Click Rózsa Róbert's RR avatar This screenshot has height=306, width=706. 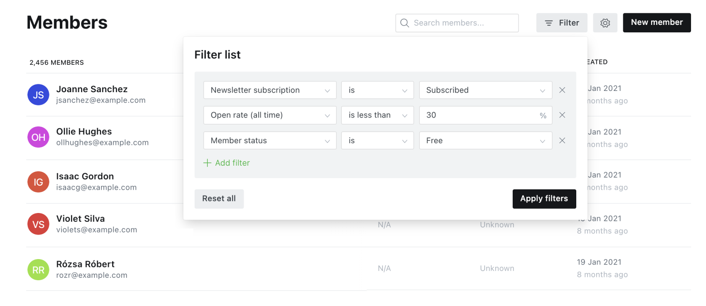38,270
